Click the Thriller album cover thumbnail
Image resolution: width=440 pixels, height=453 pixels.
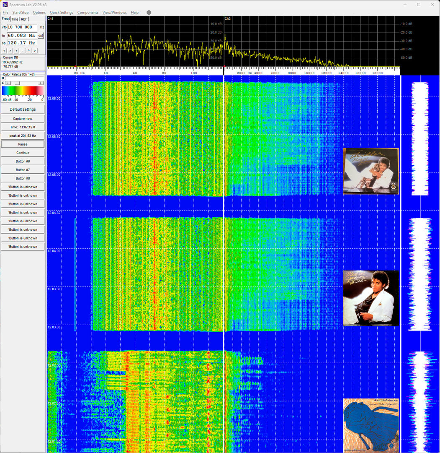(x=371, y=298)
